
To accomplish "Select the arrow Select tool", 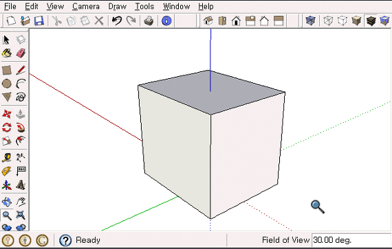I will pos(6,39).
